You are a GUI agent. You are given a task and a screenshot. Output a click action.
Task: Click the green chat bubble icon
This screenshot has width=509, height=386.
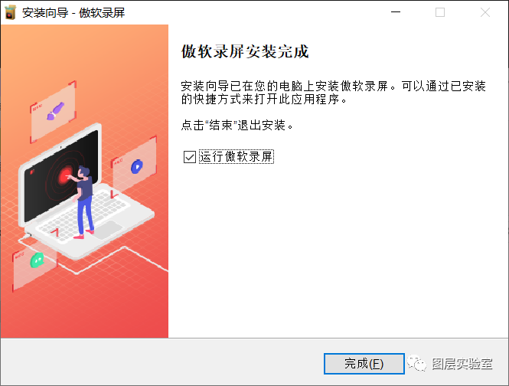37,260
